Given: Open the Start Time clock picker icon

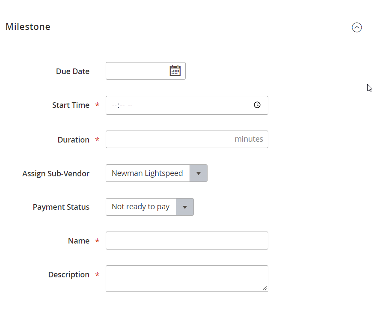Looking at the screenshot, I should [x=257, y=105].
